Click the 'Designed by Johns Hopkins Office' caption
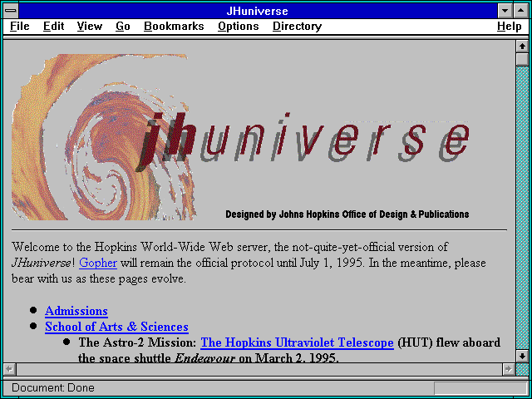 347,214
